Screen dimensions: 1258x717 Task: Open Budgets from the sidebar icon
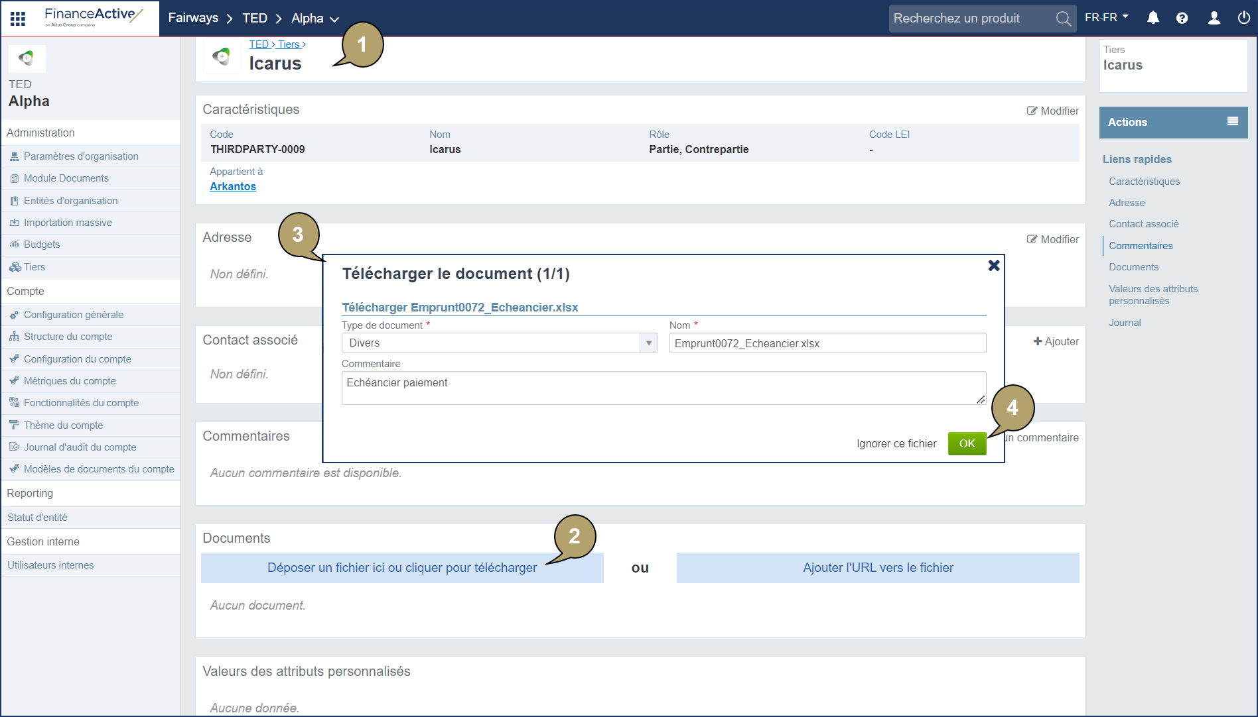pyautogui.click(x=14, y=245)
